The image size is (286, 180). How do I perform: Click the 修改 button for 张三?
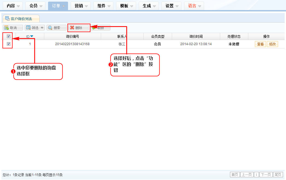click(272, 44)
